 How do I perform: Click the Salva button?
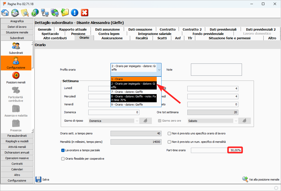point(42,180)
